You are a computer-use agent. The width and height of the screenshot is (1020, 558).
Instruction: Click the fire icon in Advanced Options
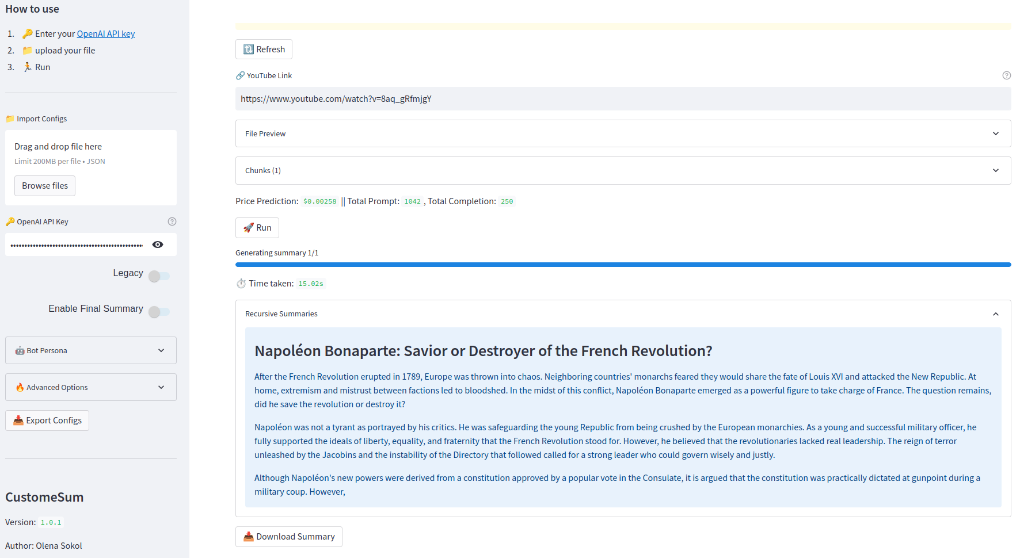point(21,387)
